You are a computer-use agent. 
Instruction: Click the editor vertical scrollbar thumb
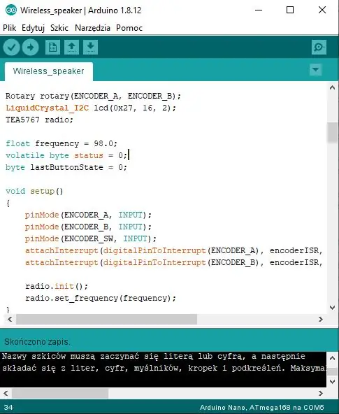pyautogui.click(x=333, y=133)
